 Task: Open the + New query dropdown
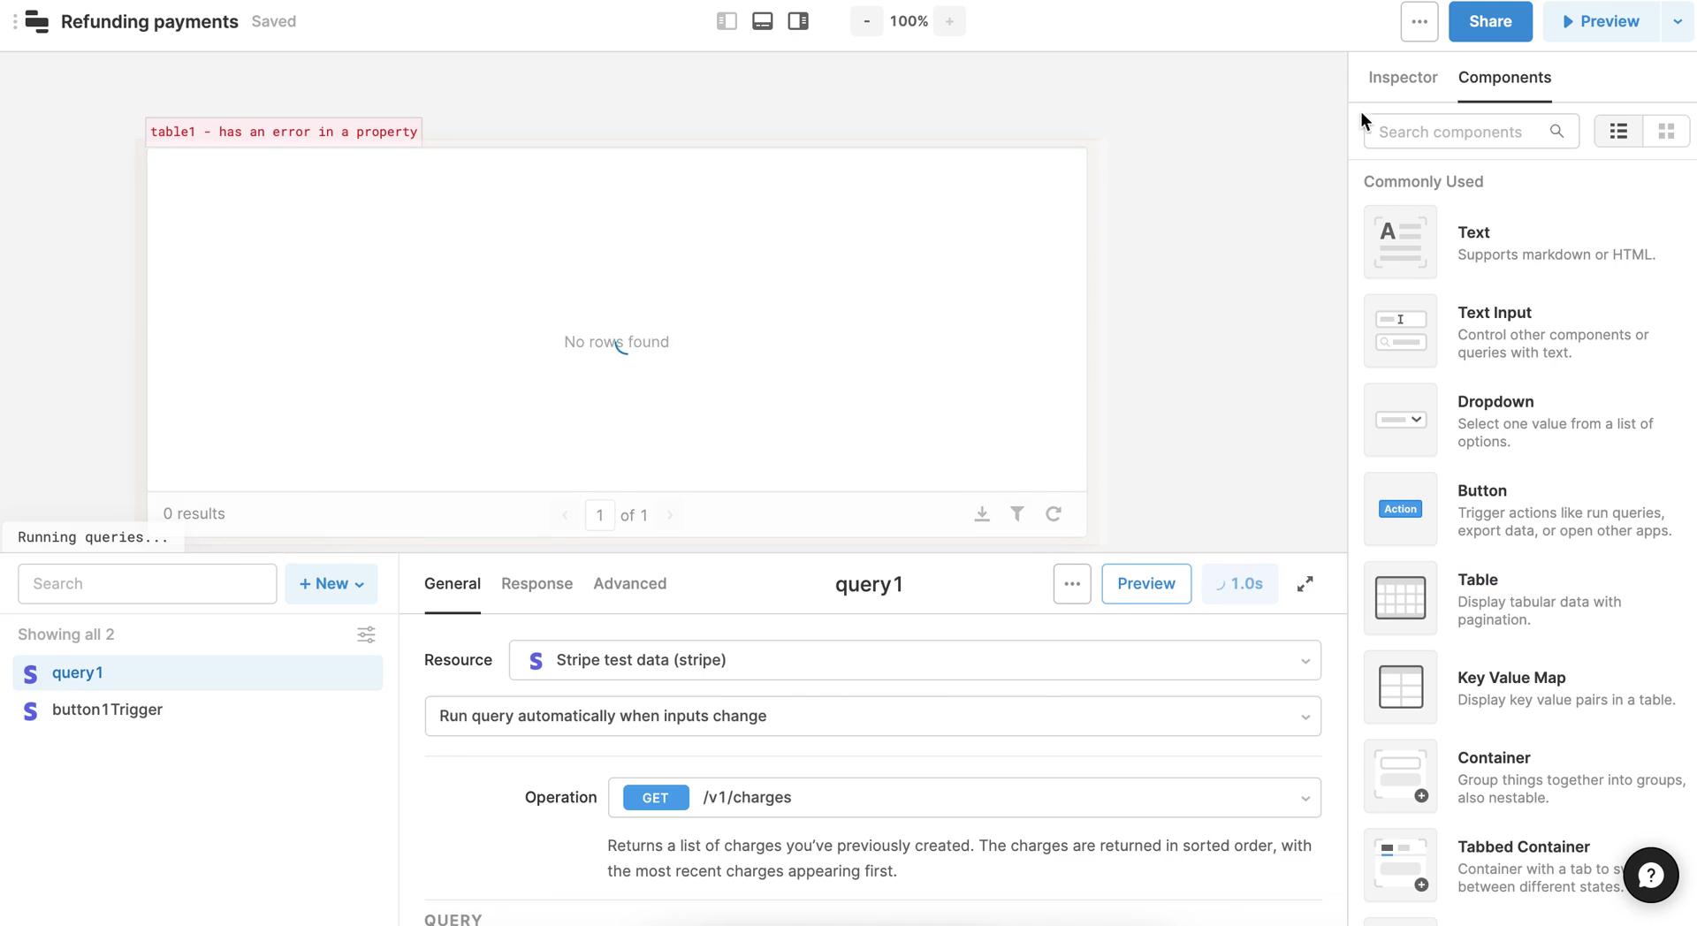(x=331, y=584)
